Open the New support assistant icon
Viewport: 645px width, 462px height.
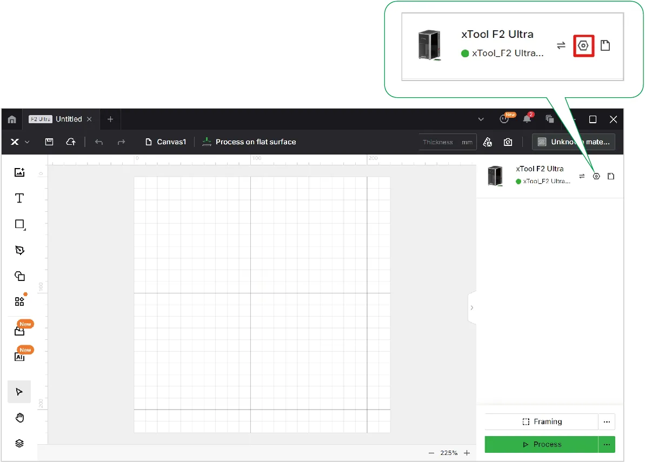pos(506,118)
